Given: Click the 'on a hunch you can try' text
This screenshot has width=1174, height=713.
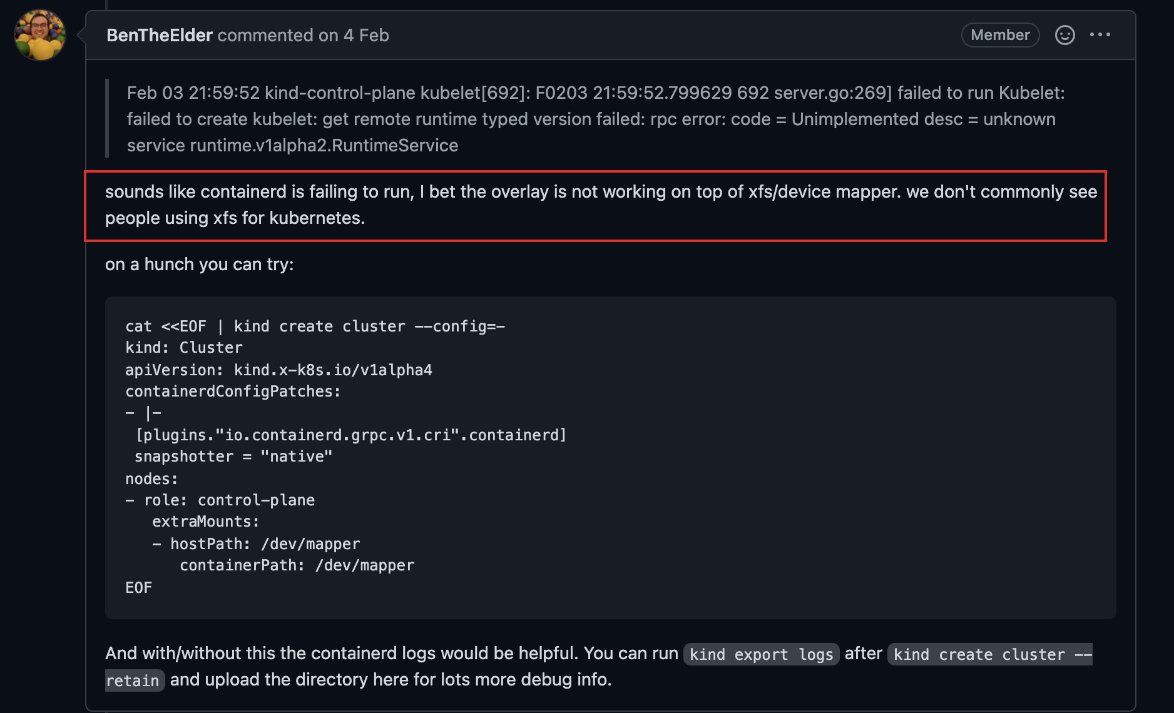Looking at the screenshot, I should pos(200,265).
